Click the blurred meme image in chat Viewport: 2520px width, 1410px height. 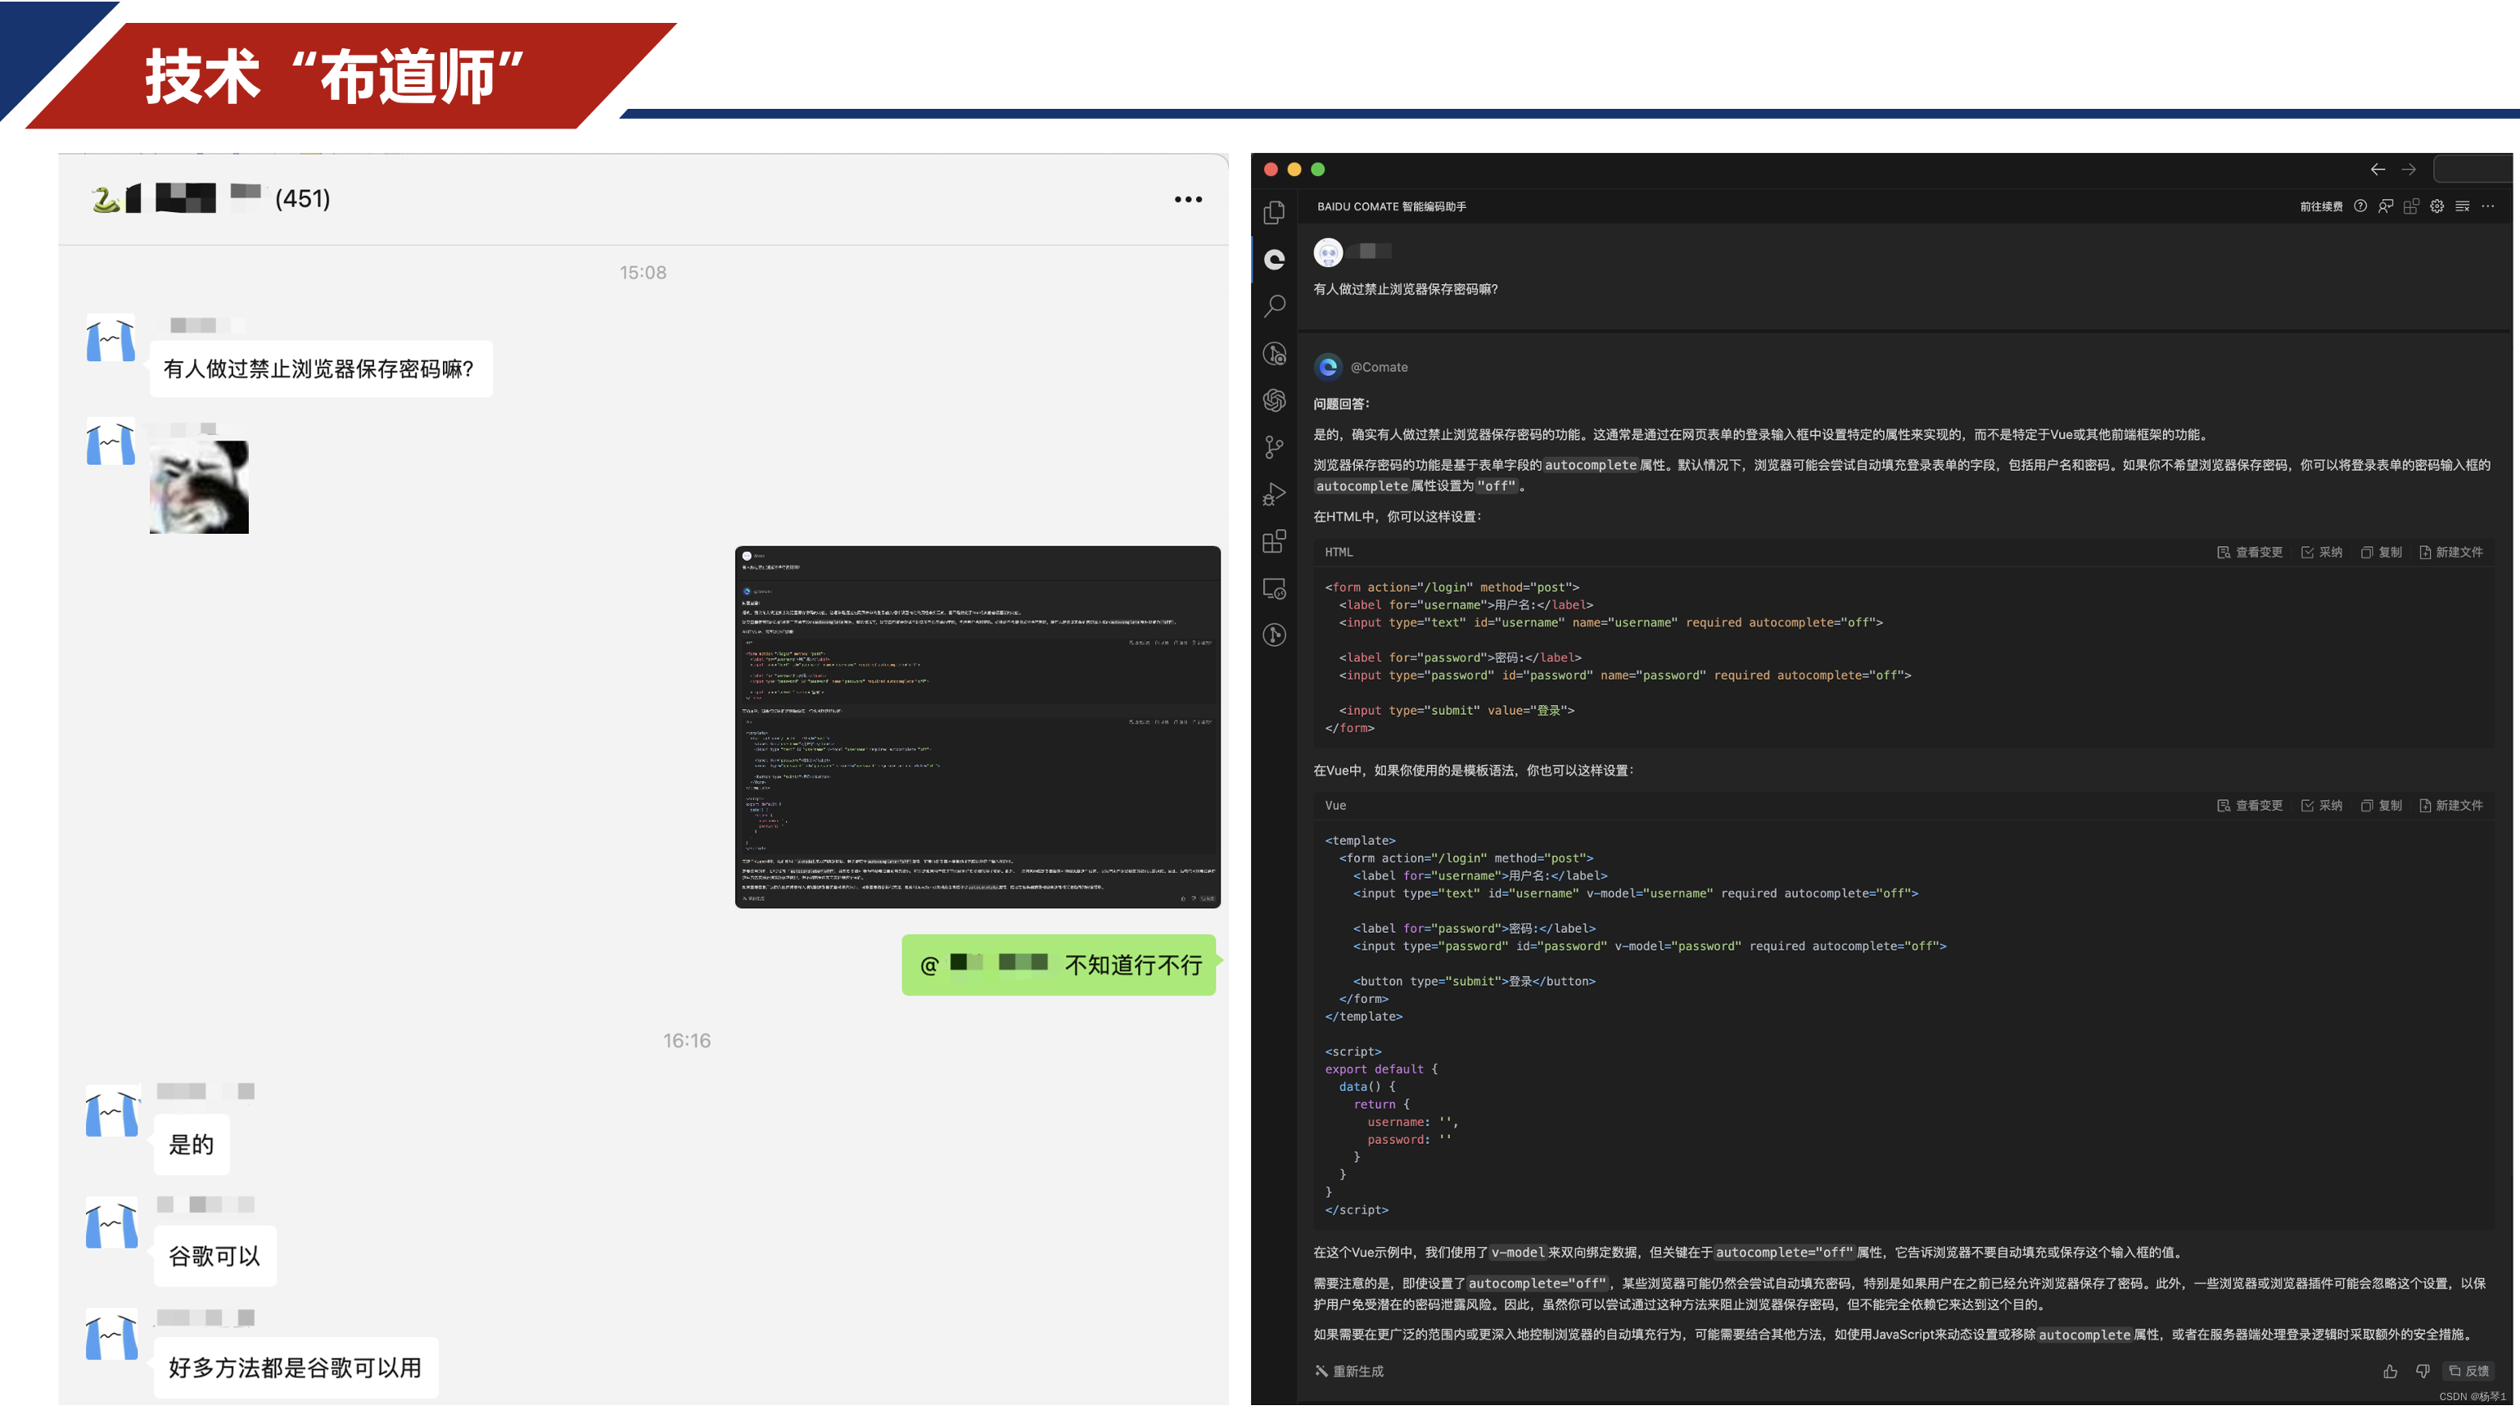click(199, 486)
